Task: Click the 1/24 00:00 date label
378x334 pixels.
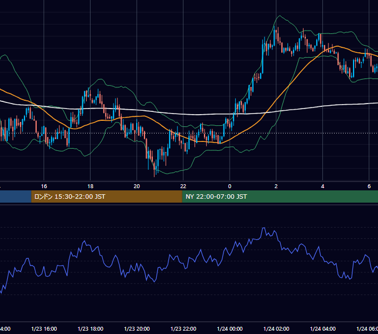Action: coord(230,328)
